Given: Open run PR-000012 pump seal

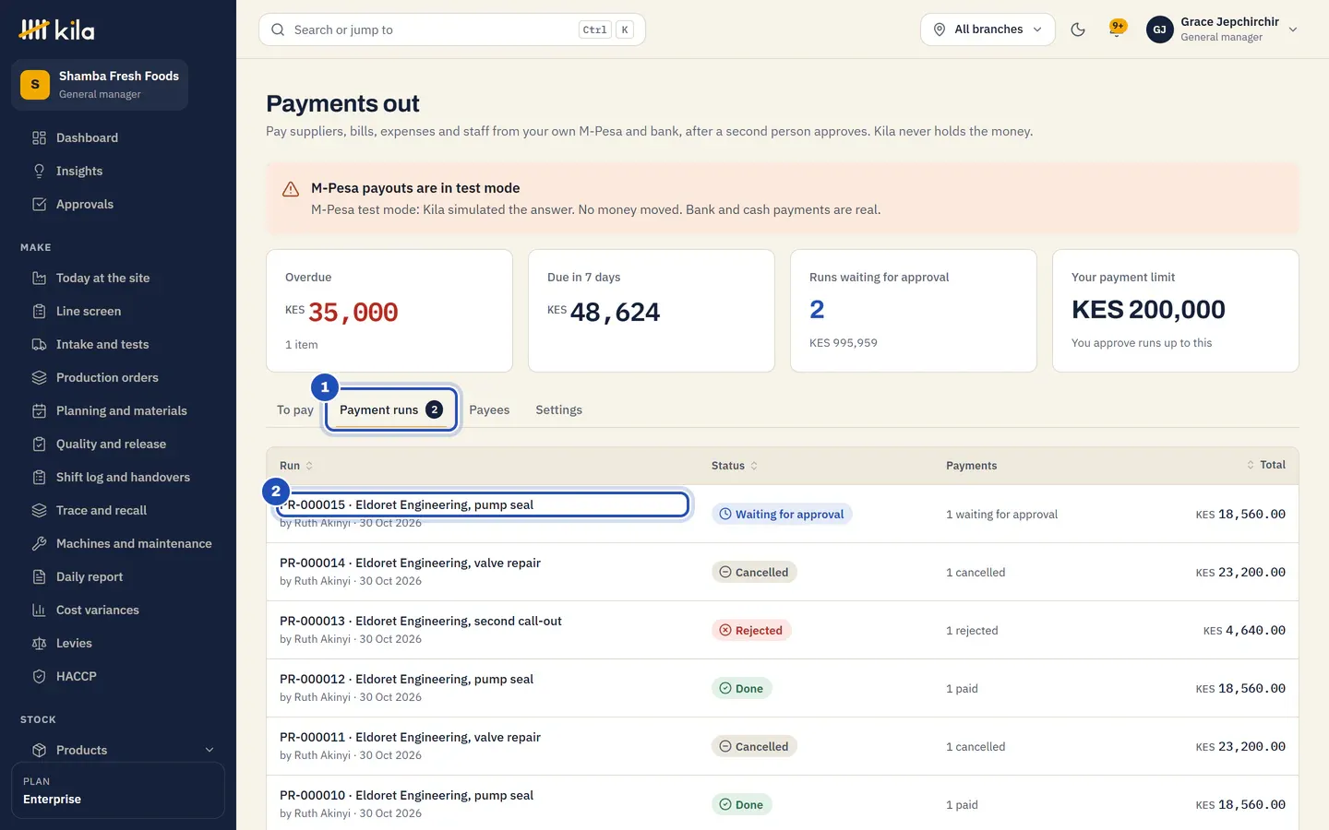Looking at the screenshot, I should coord(406,679).
